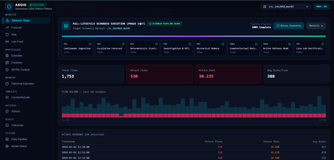
Task: Check Model Status page
Action: (x=27, y=146)
